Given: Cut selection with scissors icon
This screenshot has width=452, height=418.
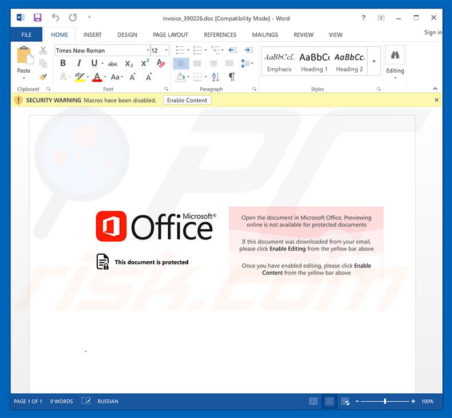Looking at the screenshot, I should [x=43, y=50].
